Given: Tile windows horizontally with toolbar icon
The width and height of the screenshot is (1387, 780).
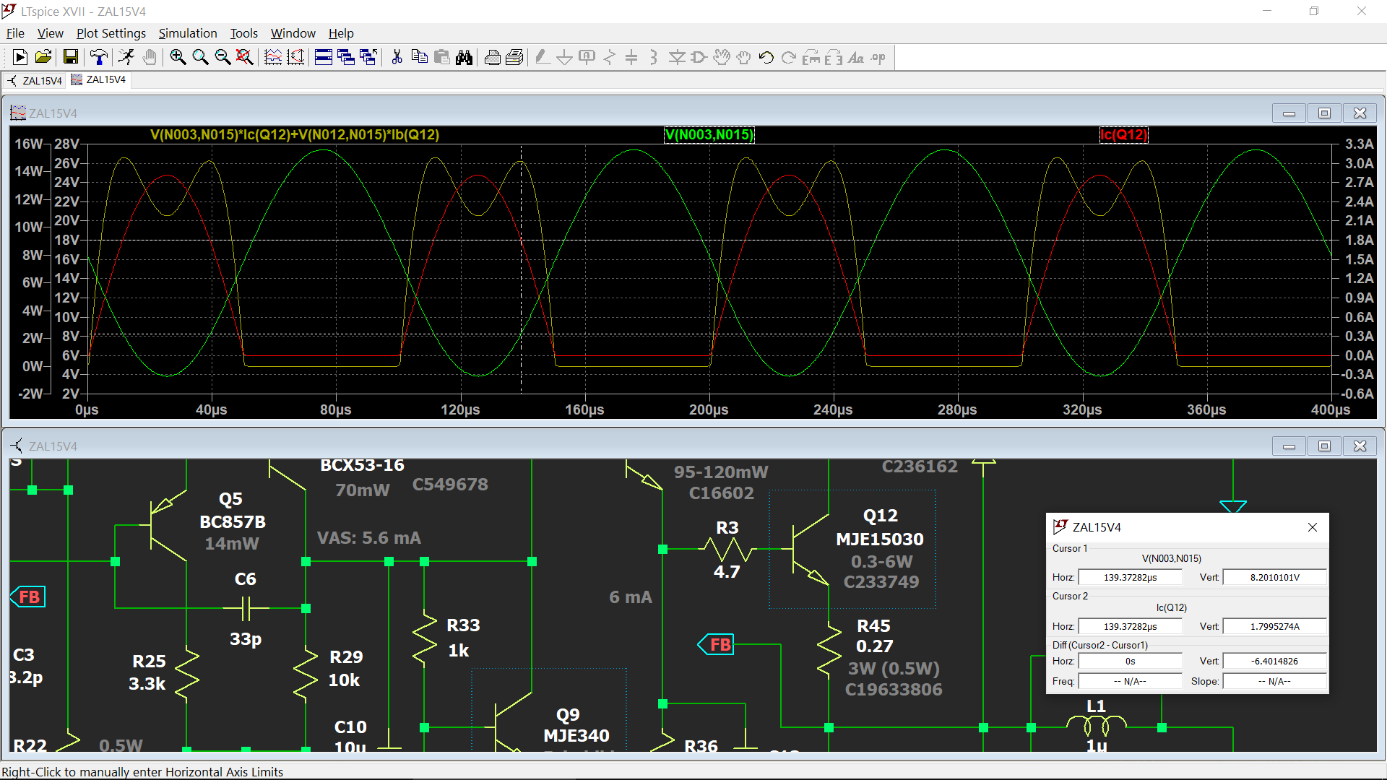Looking at the screenshot, I should 324,58.
